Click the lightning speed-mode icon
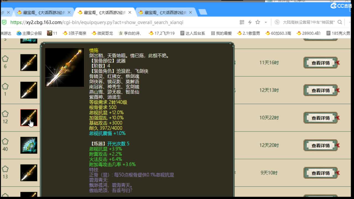This screenshot has height=199, width=354. [x=250, y=22]
